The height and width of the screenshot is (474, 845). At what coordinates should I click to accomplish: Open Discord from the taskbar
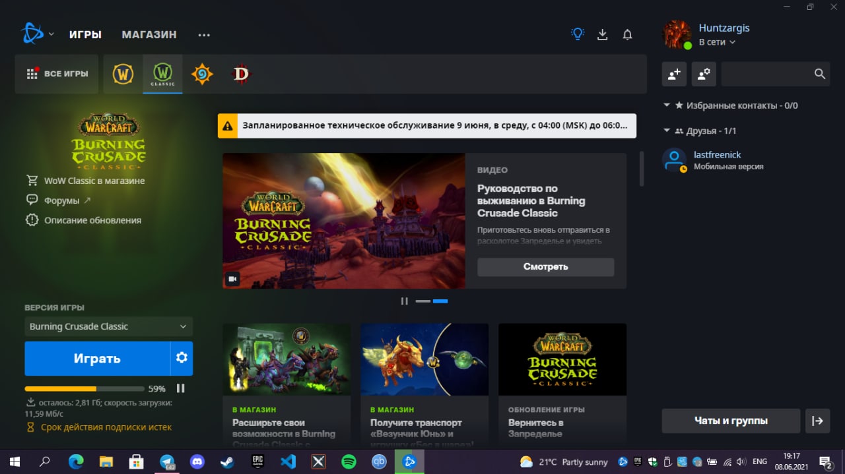tap(197, 461)
